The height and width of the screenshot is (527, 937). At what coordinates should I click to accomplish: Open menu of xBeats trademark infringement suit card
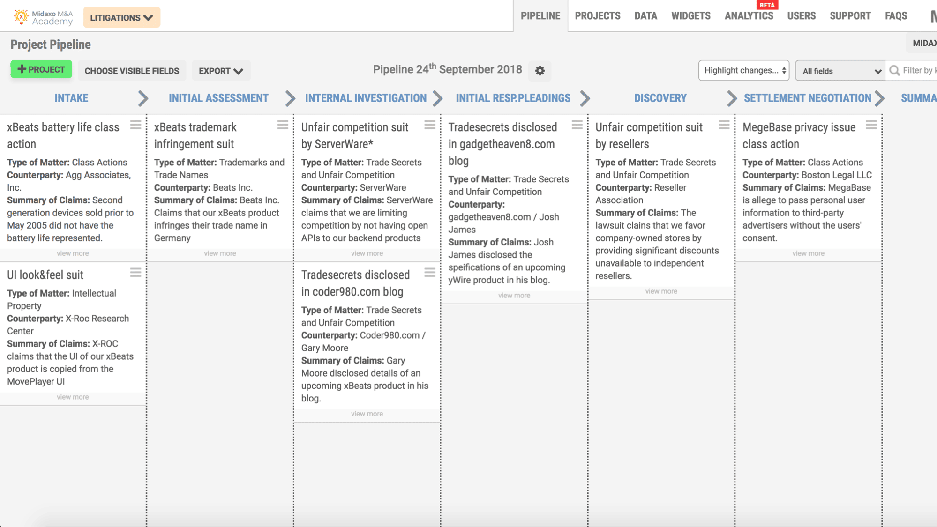point(283,125)
